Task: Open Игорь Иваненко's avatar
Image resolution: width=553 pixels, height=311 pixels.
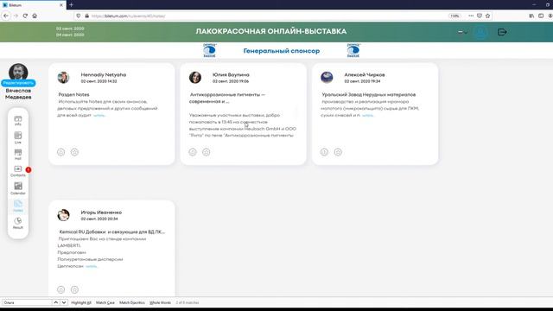Action: point(63,215)
